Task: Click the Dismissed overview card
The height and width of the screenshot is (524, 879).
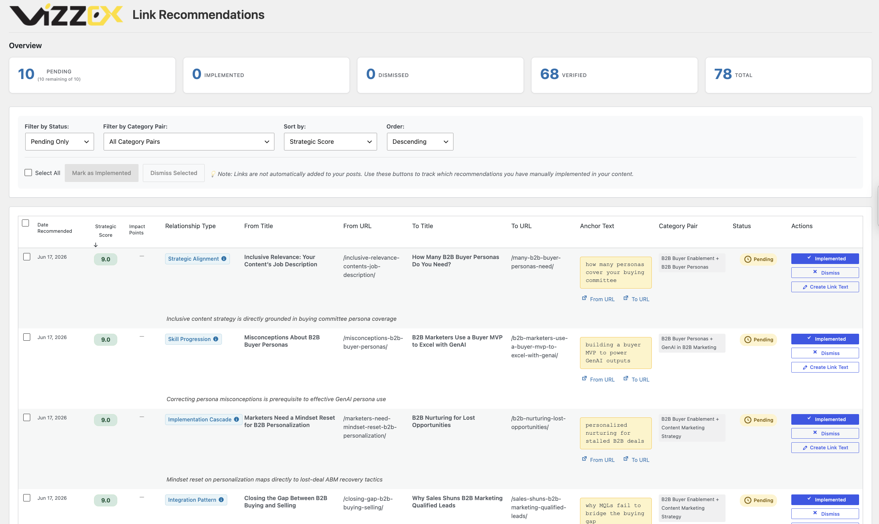Action: [440, 75]
